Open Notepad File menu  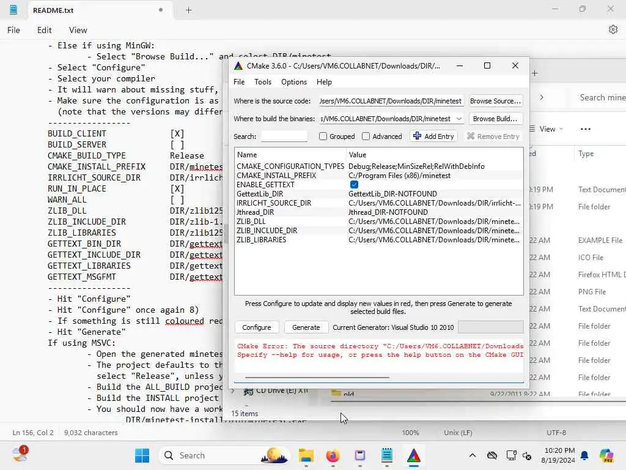coord(13,30)
